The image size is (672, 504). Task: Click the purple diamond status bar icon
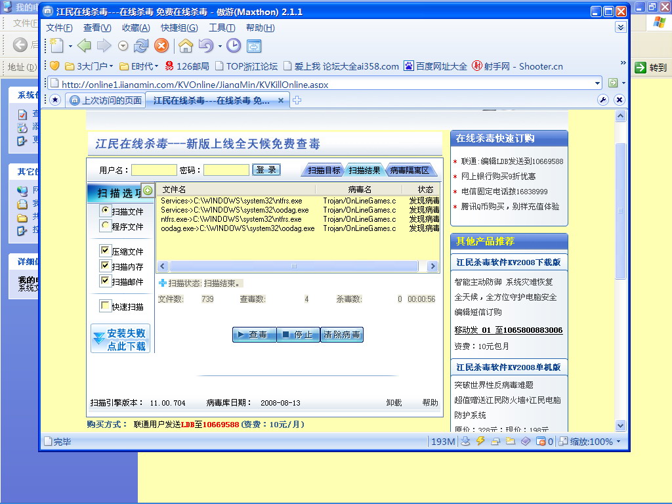(x=526, y=441)
